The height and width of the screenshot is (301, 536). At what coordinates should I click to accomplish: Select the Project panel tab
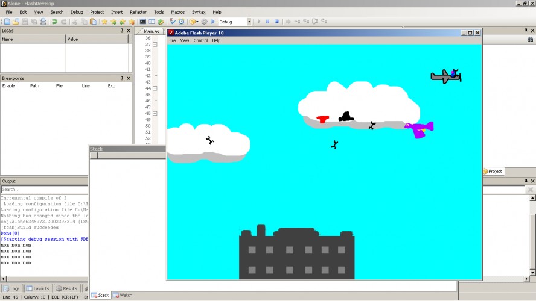coord(493,171)
